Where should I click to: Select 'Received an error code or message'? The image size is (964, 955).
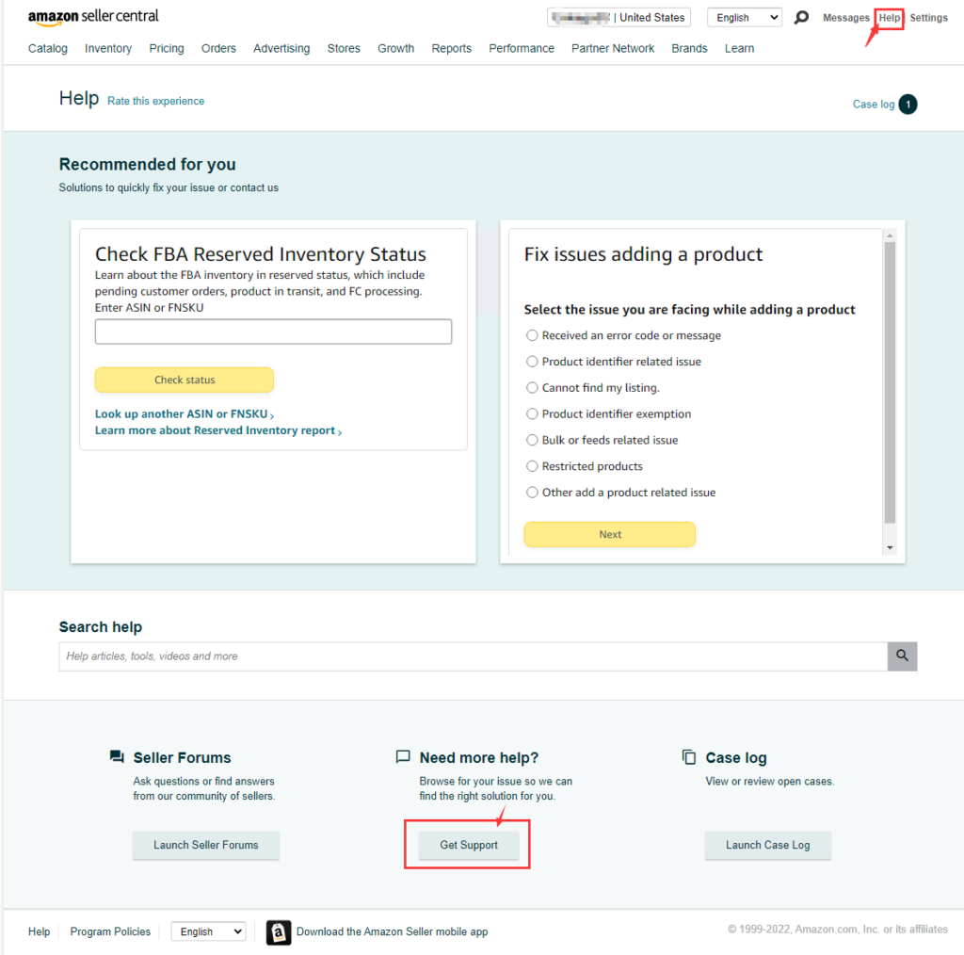pyautogui.click(x=533, y=335)
